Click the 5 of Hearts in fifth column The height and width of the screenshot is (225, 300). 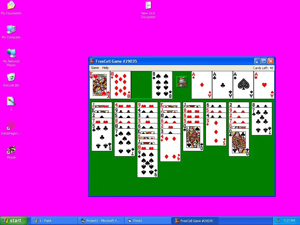[x=193, y=121]
